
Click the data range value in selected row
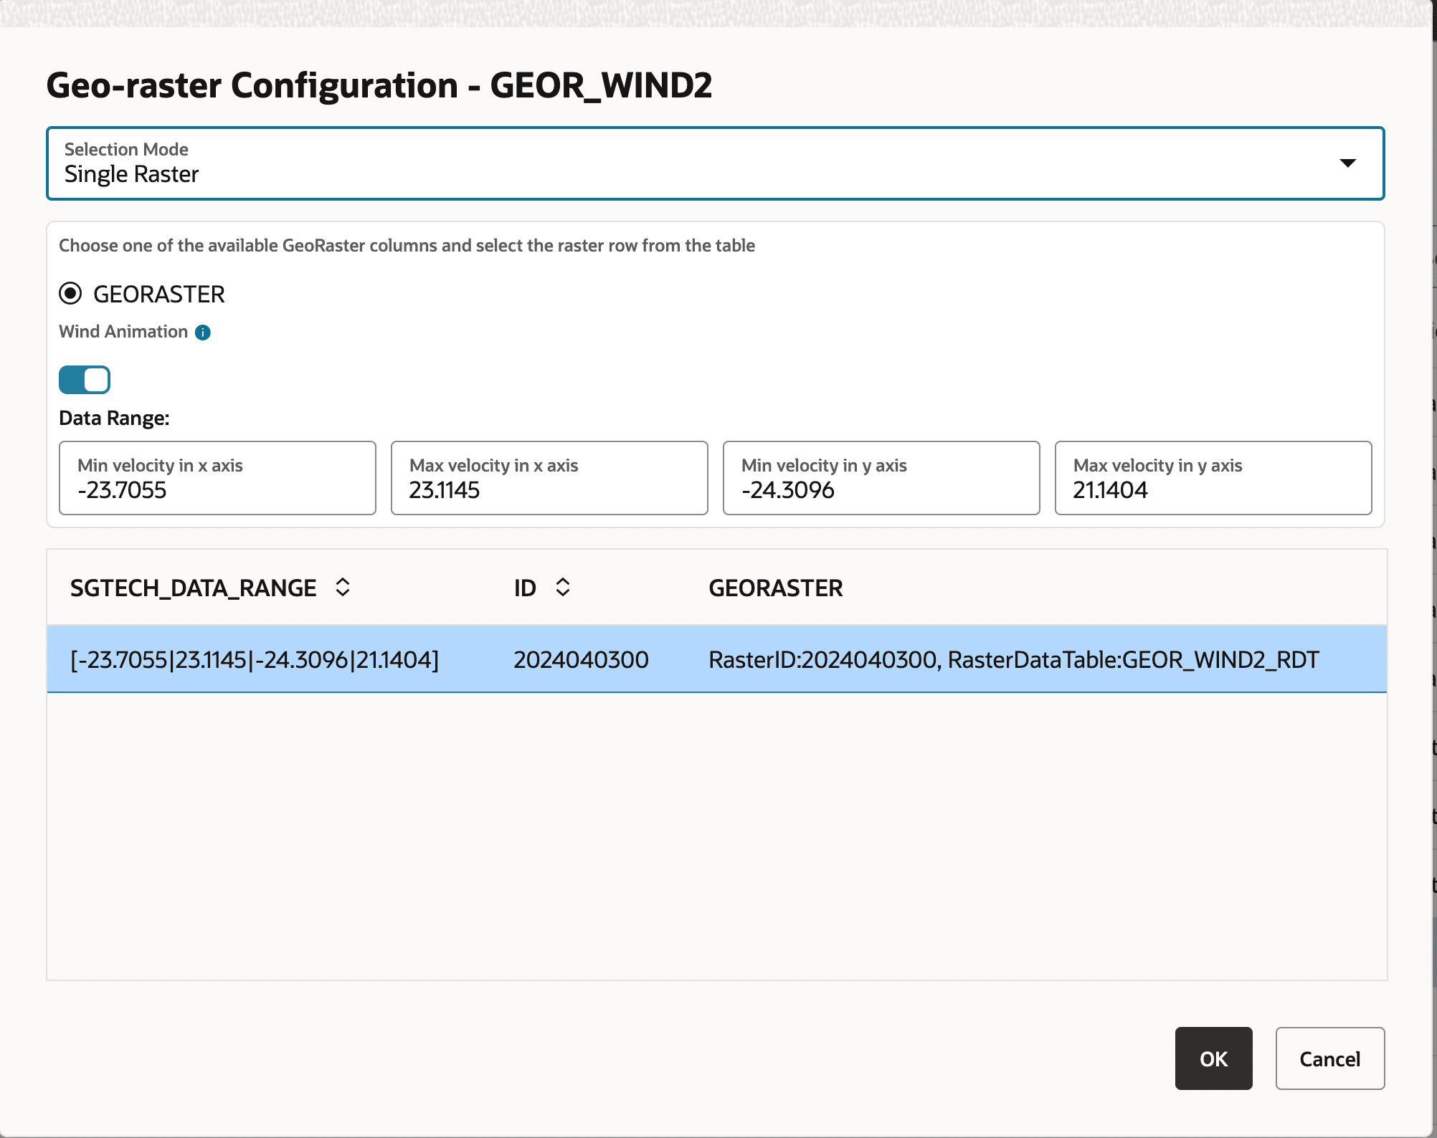pyautogui.click(x=255, y=659)
